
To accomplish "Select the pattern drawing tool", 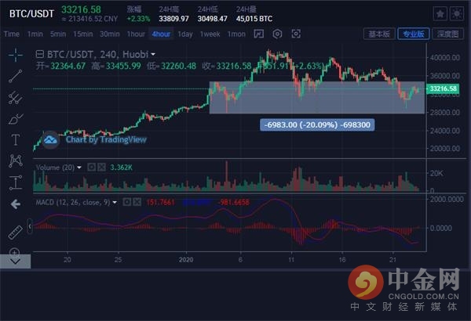I will click(x=16, y=161).
